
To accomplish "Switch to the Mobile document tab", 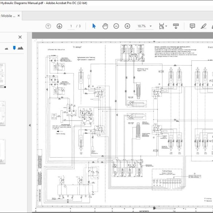I will 8,16.
